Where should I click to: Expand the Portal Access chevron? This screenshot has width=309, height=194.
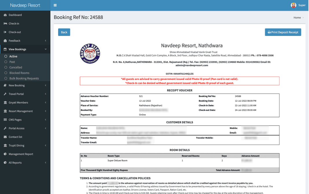point(45,128)
